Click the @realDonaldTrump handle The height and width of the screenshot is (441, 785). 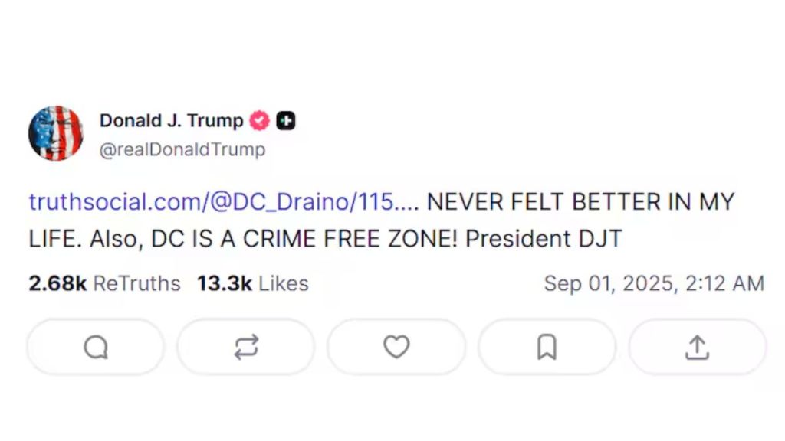(182, 149)
